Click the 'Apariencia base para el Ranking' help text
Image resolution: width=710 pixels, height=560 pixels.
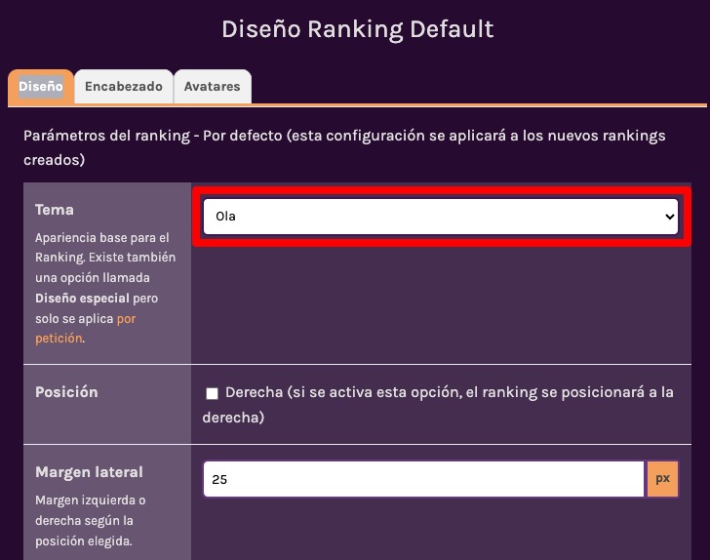101,238
